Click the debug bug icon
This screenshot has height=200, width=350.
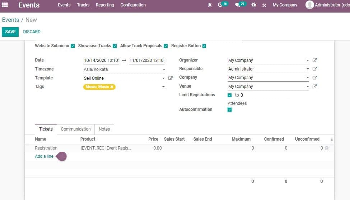pos(210,5)
